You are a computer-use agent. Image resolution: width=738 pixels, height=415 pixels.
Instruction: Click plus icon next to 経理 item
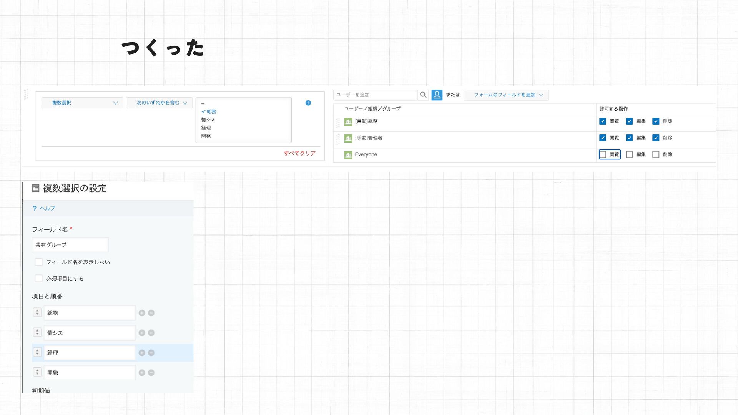click(142, 353)
